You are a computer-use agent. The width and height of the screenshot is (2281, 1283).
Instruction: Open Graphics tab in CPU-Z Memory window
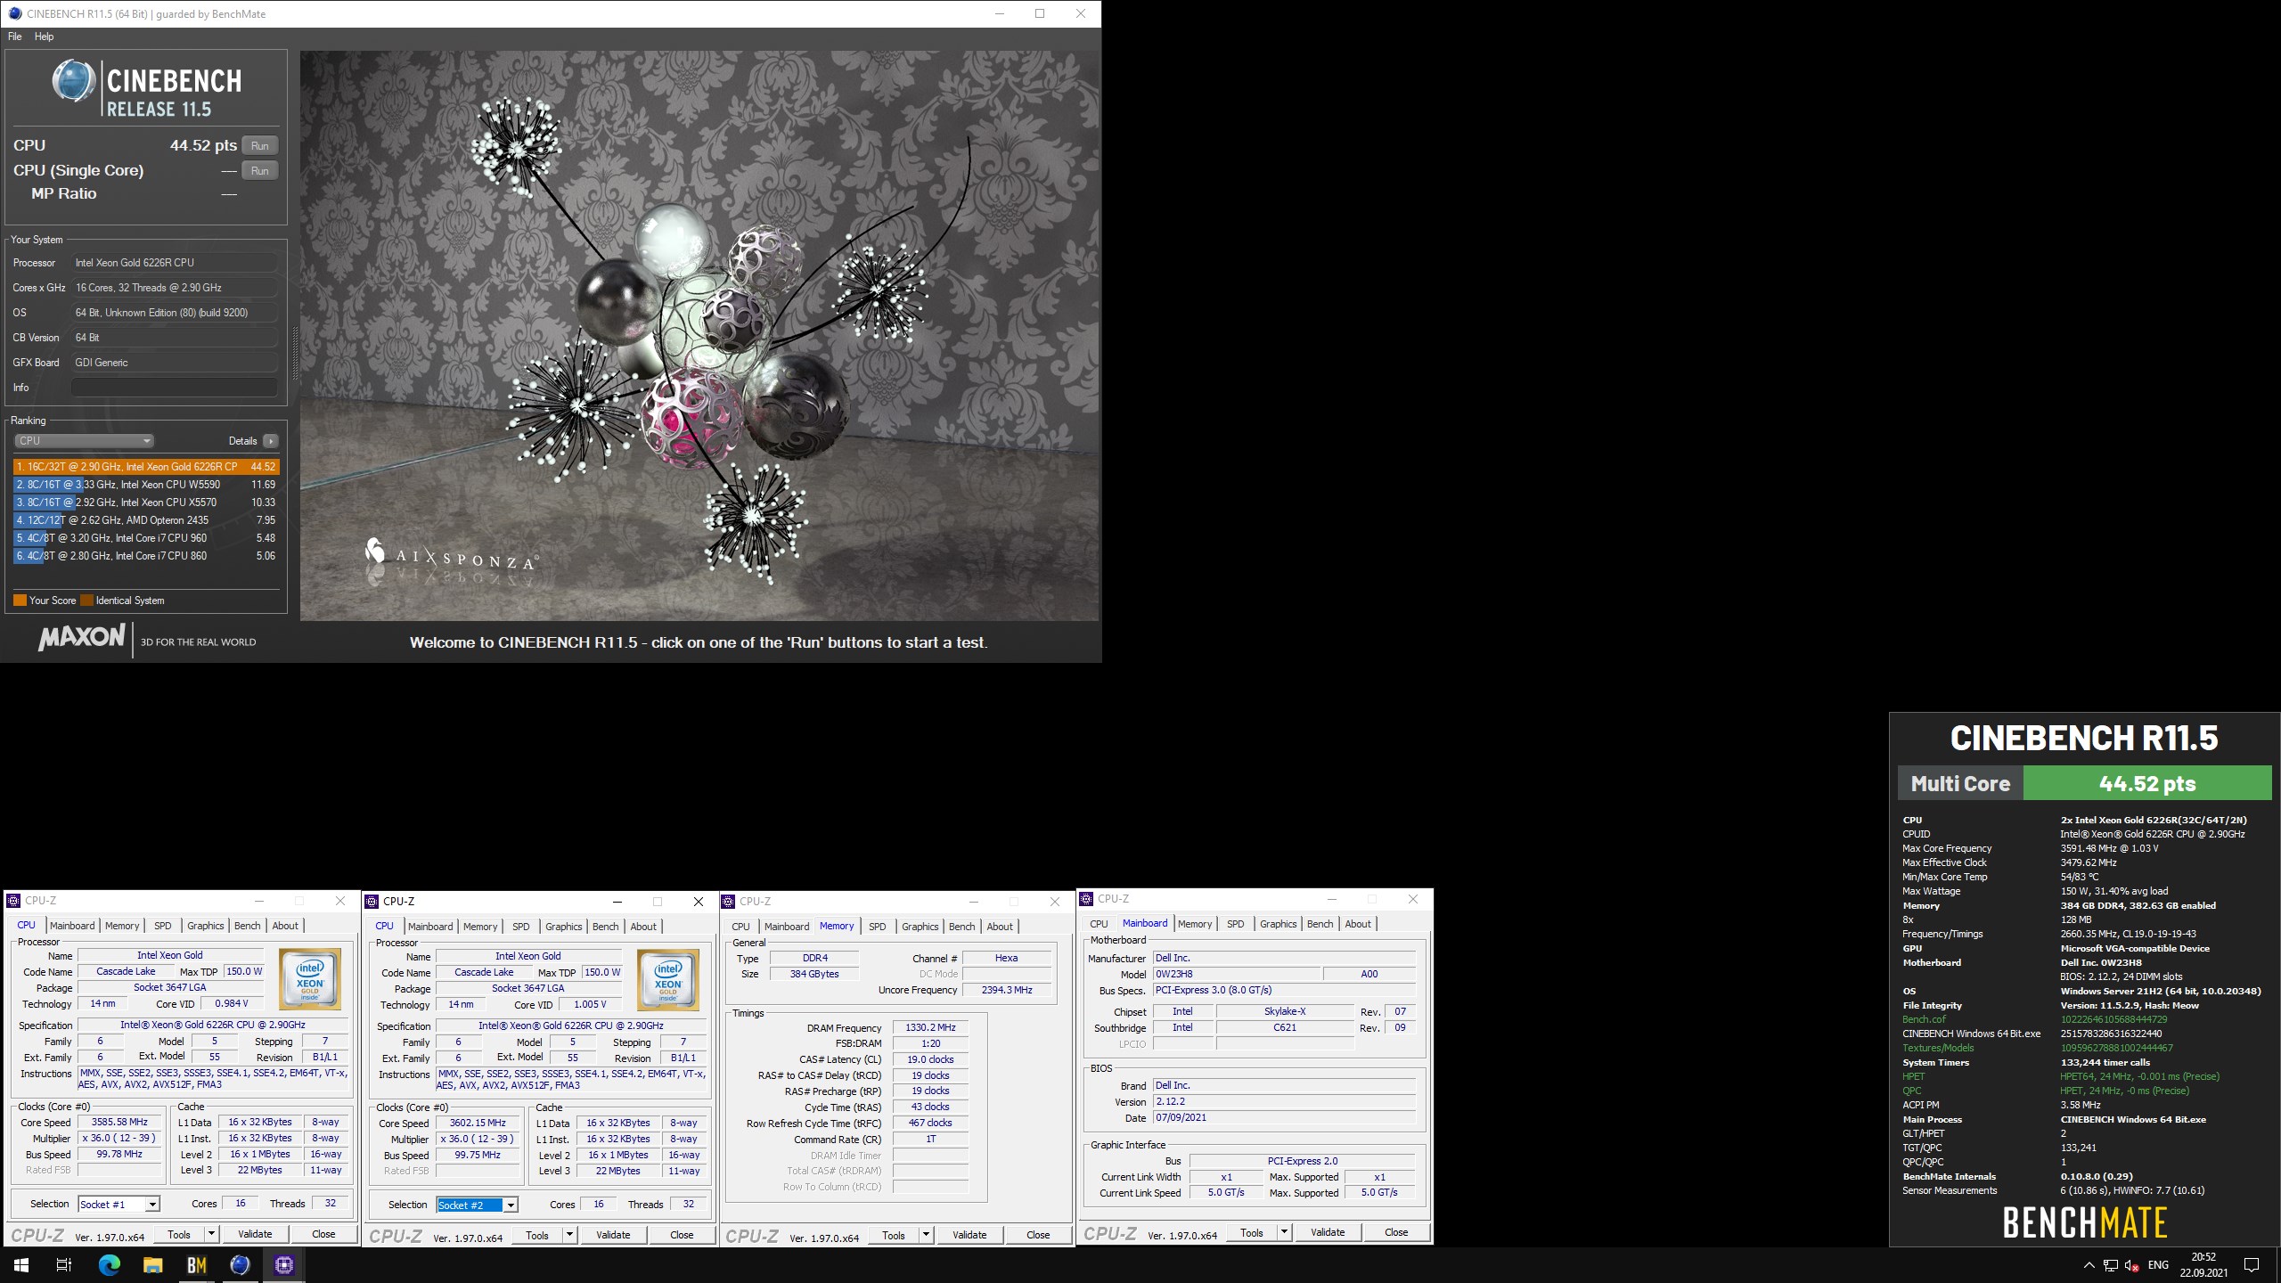pyautogui.click(x=920, y=927)
